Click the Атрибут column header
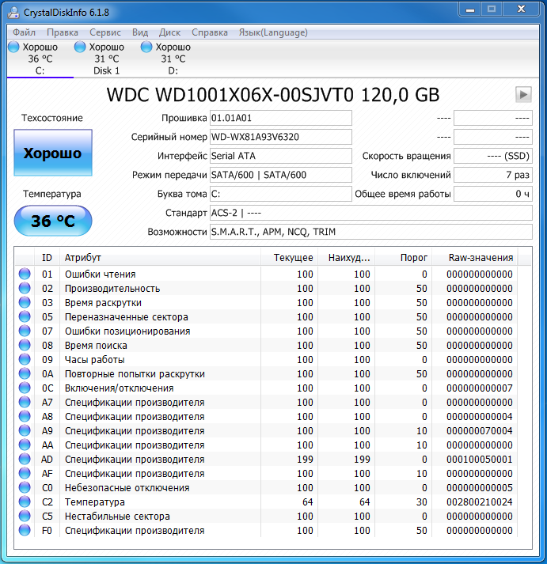 [160, 258]
